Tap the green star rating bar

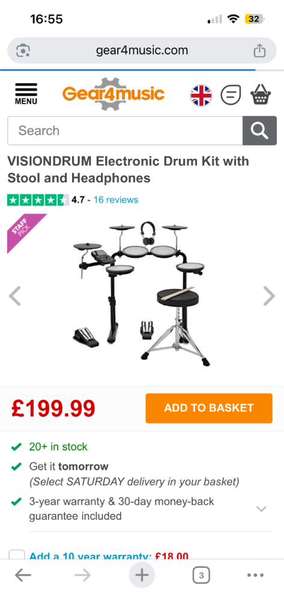(38, 200)
